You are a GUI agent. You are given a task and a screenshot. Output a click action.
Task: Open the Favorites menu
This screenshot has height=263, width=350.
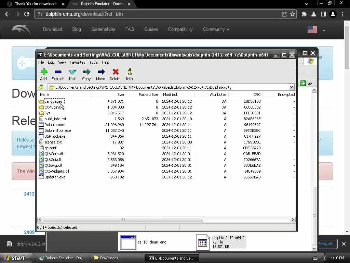(x=78, y=62)
